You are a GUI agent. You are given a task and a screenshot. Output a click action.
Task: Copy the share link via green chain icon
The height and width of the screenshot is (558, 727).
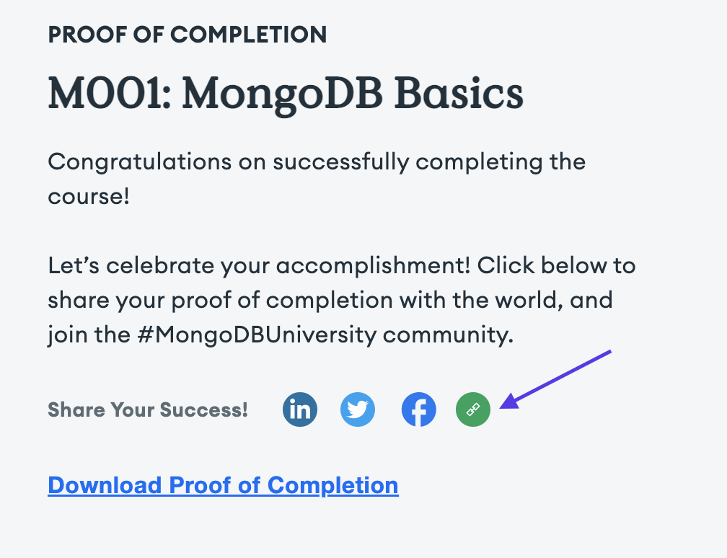coord(473,410)
